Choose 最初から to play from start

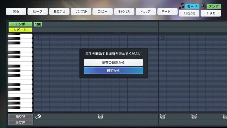(113, 71)
